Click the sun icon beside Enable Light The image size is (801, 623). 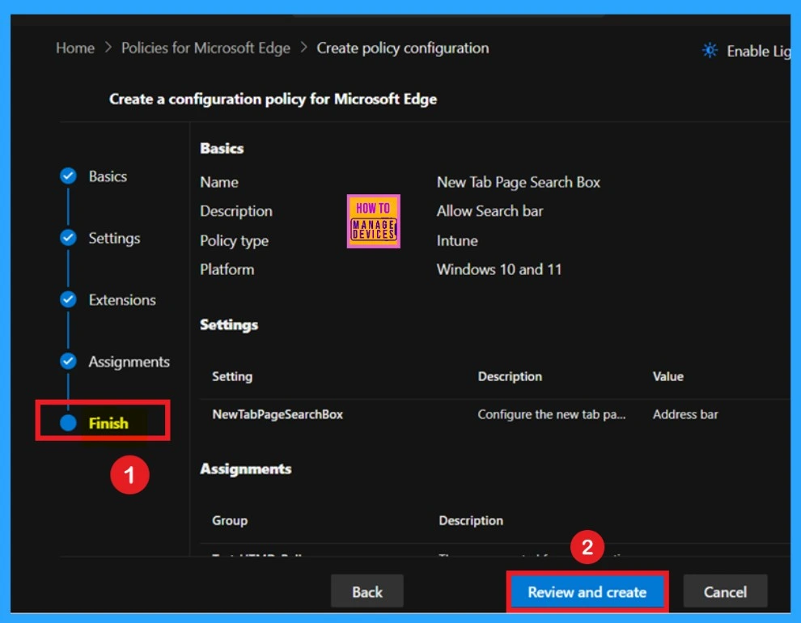tap(710, 51)
